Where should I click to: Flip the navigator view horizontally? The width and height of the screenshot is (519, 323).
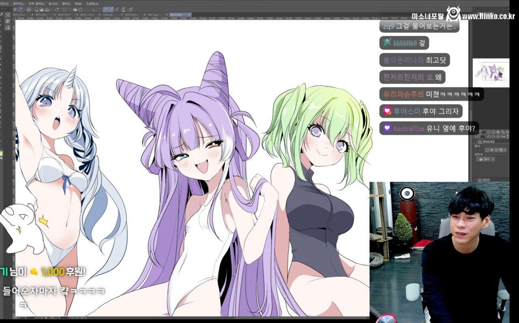(502, 137)
